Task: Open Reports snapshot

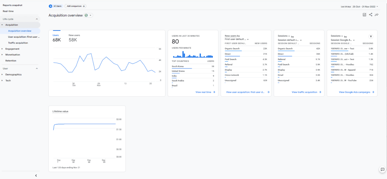Action: pos(12,5)
